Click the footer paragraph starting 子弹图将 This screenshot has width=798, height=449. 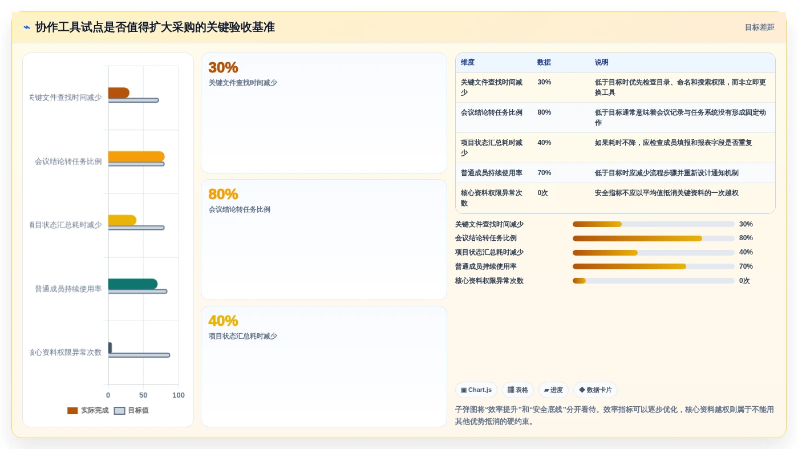615,416
